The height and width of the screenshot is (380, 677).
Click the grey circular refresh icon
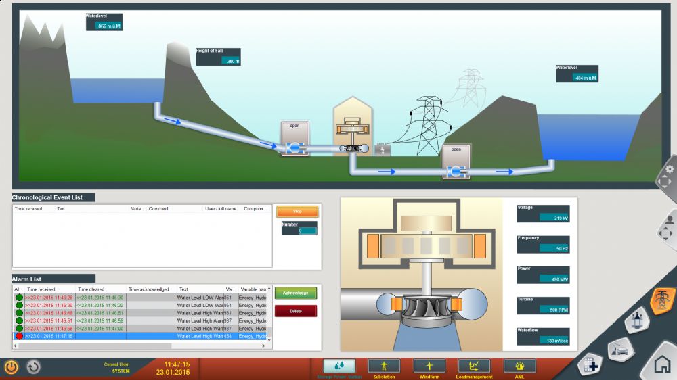point(33,366)
